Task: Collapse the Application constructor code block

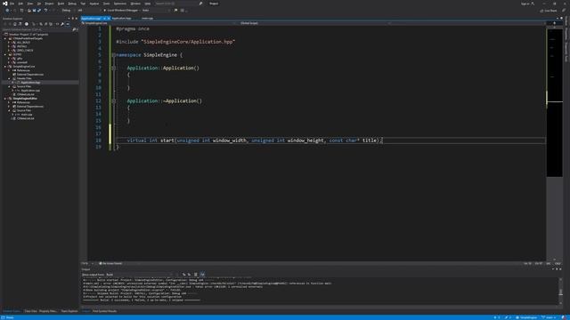Action: click(x=114, y=68)
